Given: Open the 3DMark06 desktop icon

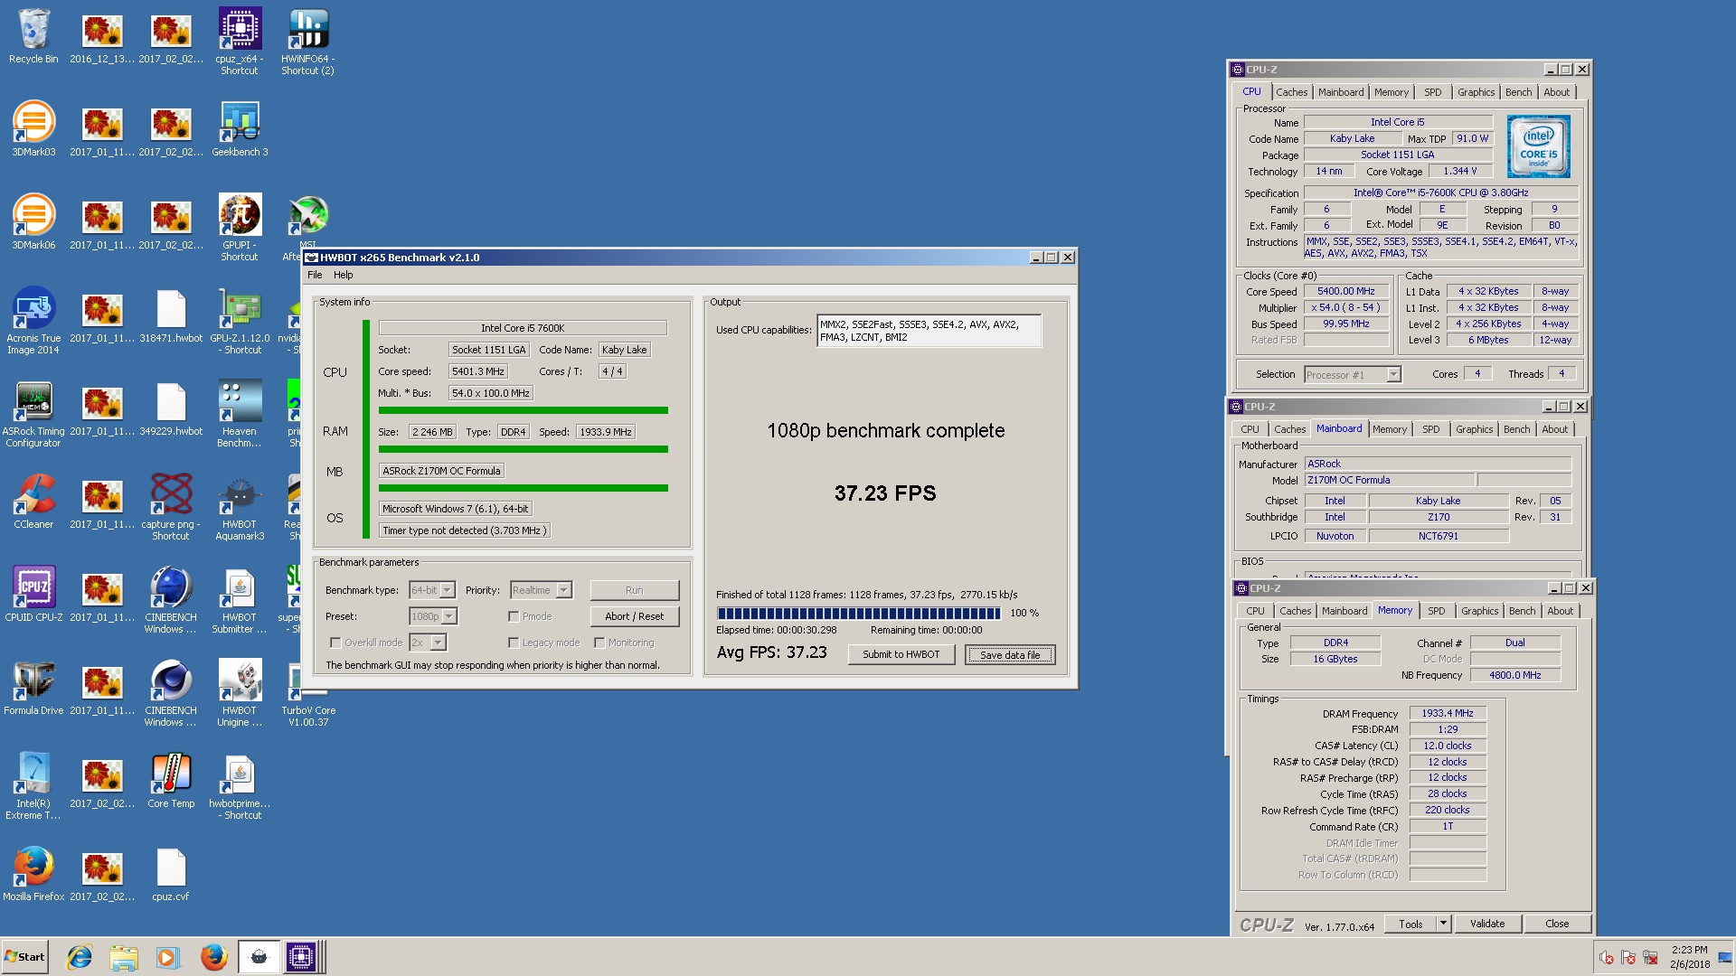Looking at the screenshot, I should tap(33, 221).
